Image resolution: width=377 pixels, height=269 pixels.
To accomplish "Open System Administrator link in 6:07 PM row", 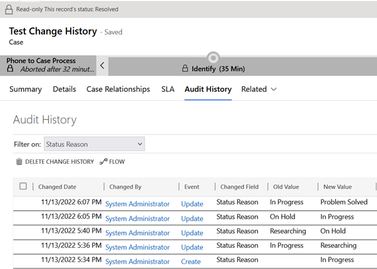I will [x=137, y=204].
